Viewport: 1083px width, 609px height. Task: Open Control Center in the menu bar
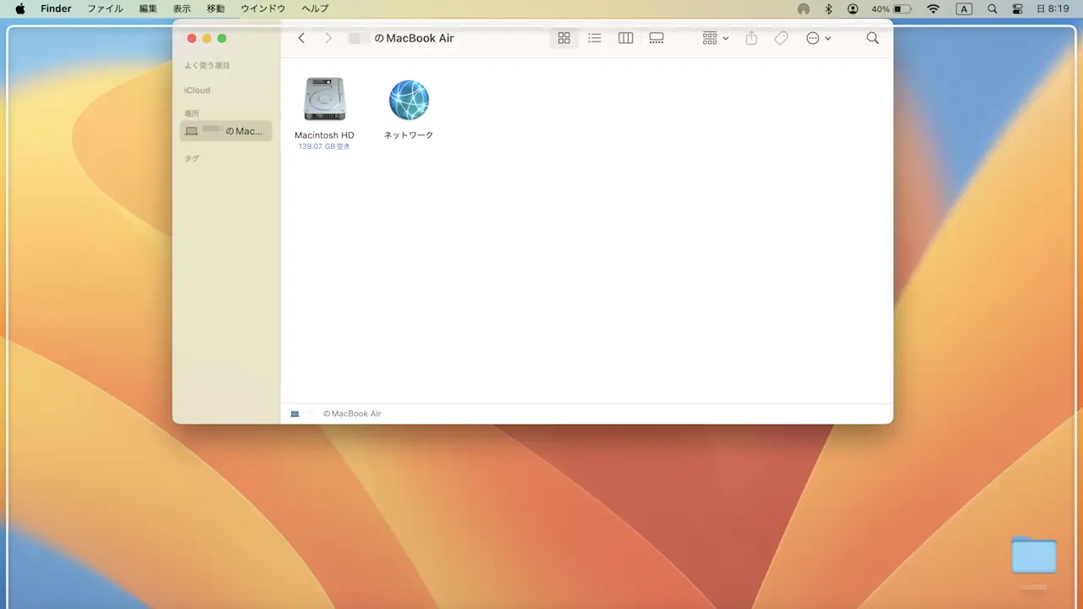(1018, 8)
